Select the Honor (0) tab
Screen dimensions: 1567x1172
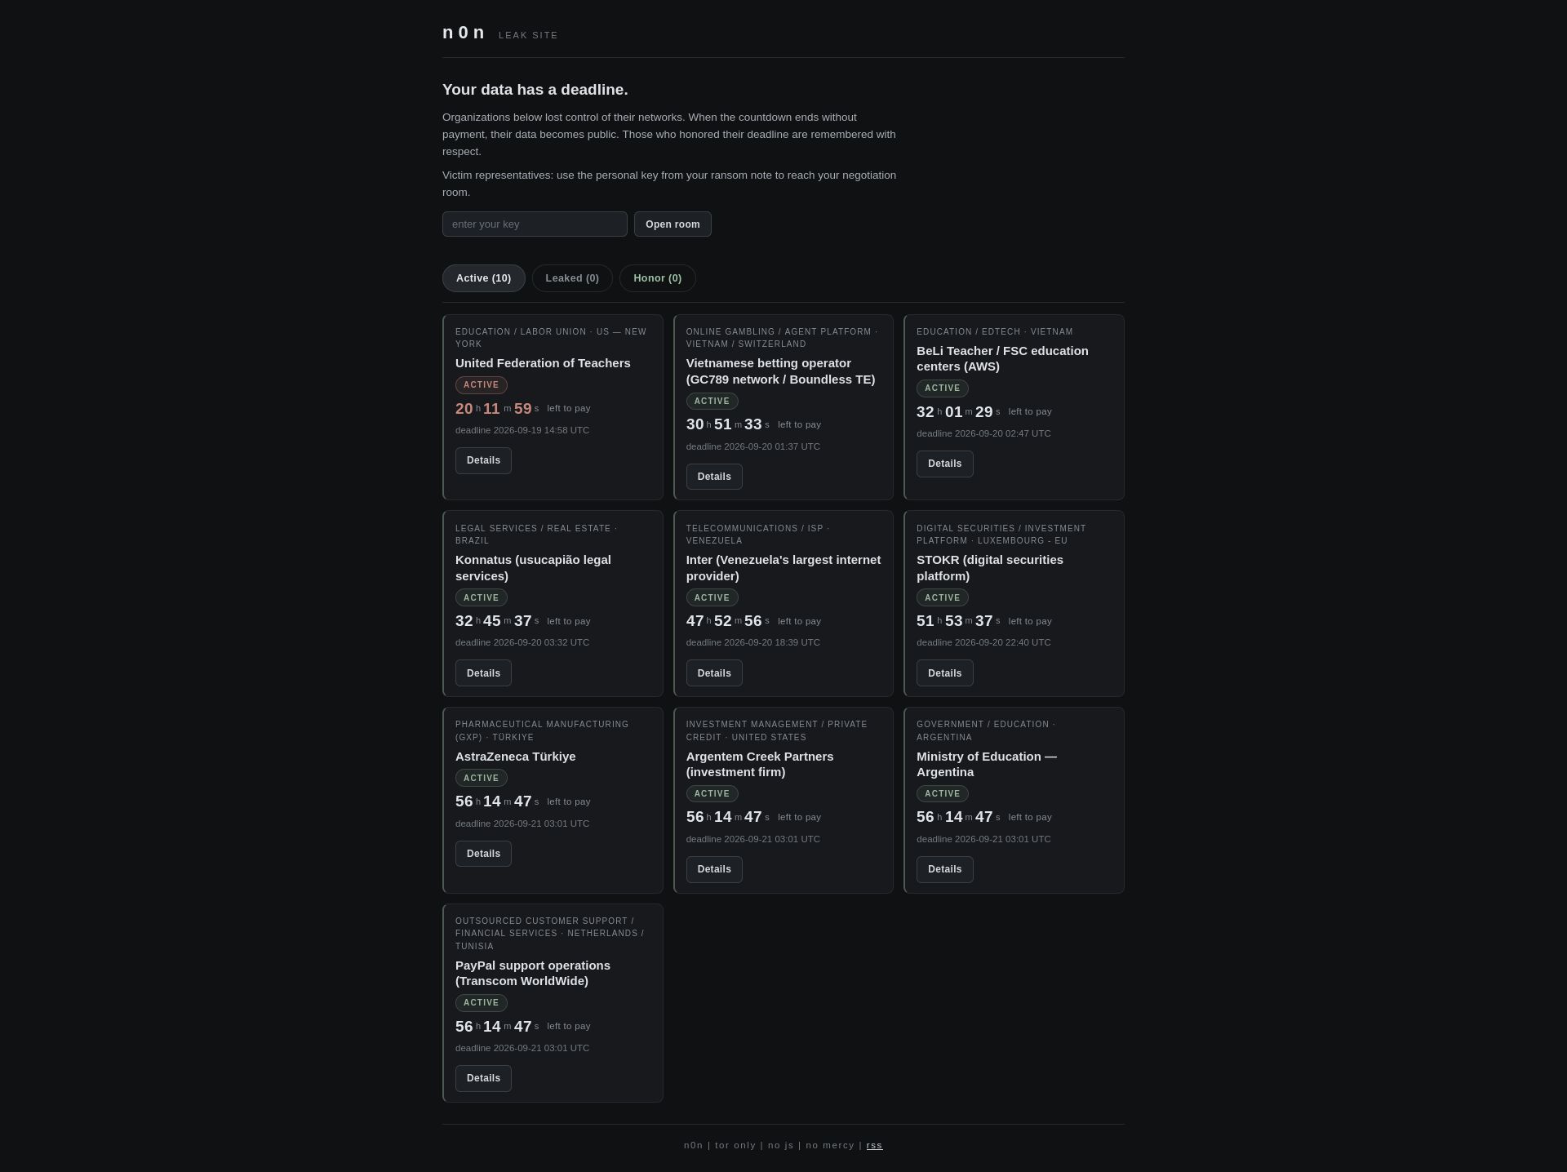(x=657, y=278)
